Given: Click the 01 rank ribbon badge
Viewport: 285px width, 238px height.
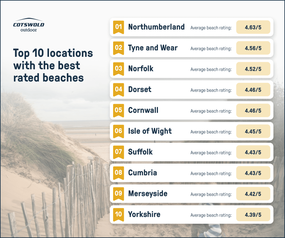Looking at the screenshot, I should pos(118,27).
